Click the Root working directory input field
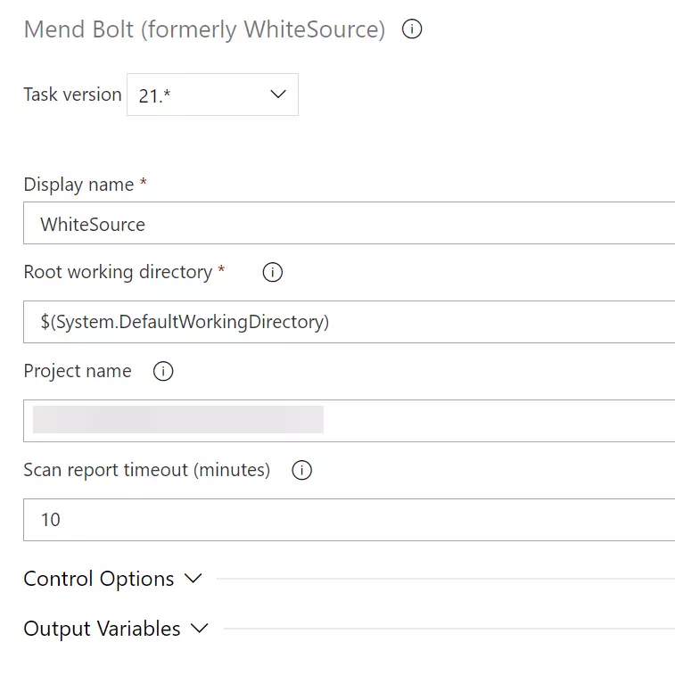This screenshot has width=675, height=675. [x=350, y=322]
